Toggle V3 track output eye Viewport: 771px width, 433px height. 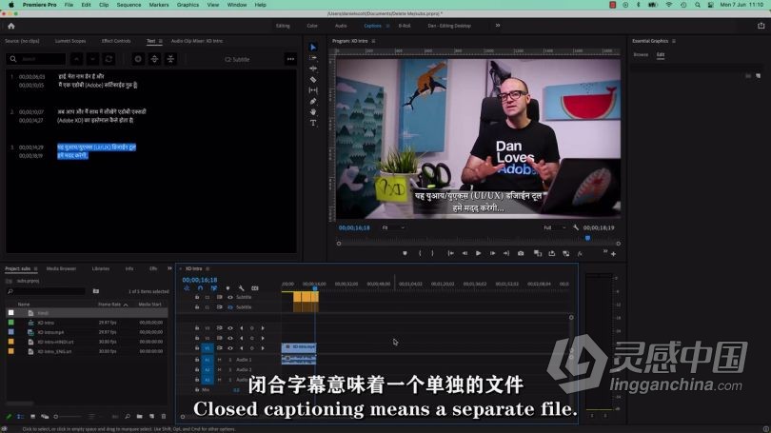click(x=230, y=327)
